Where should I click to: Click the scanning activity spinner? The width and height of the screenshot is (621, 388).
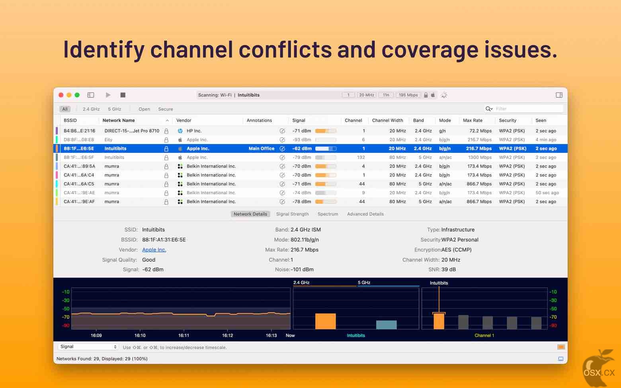coord(444,95)
